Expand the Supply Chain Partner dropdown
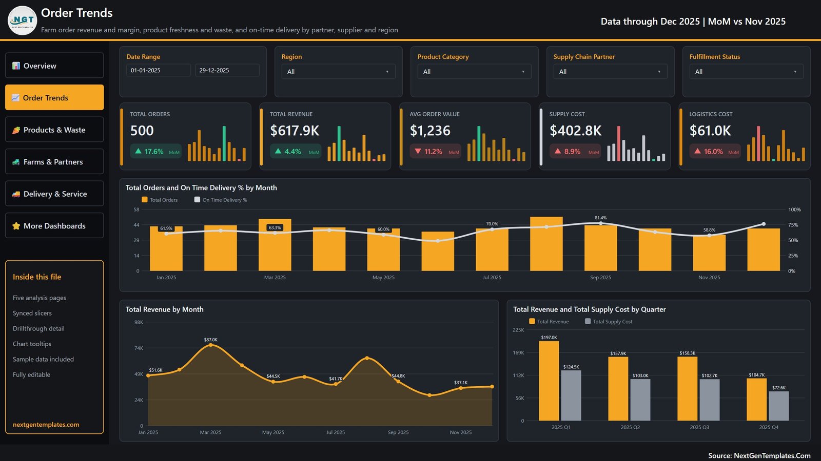 tap(610, 72)
